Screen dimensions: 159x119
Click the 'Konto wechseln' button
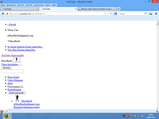(x=16, y=93)
